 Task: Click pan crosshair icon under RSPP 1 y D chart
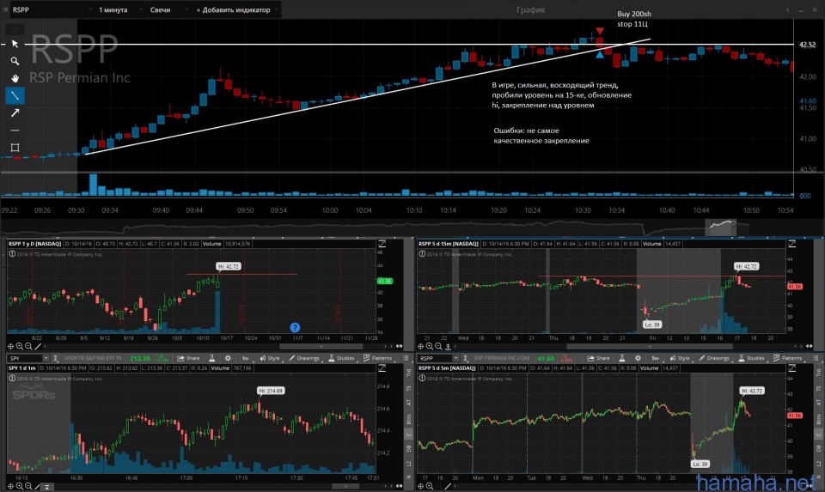(x=10, y=346)
